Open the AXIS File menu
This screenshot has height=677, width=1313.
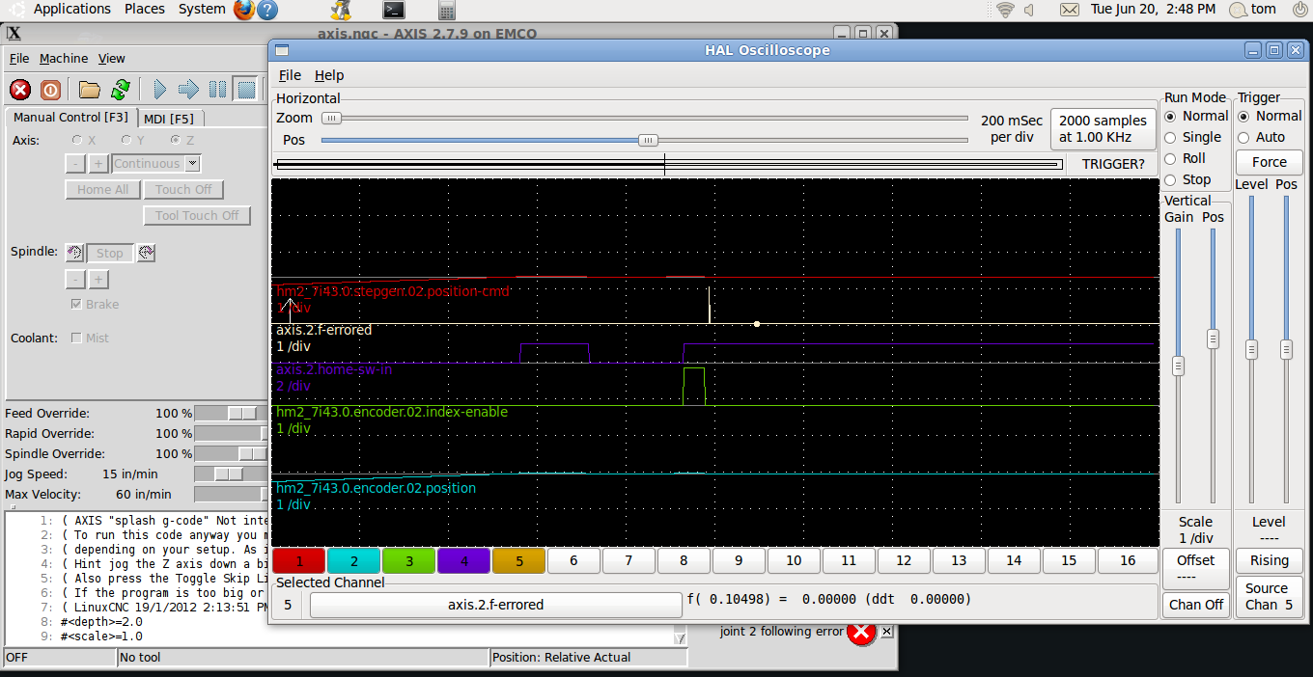[x=19, y=59]
